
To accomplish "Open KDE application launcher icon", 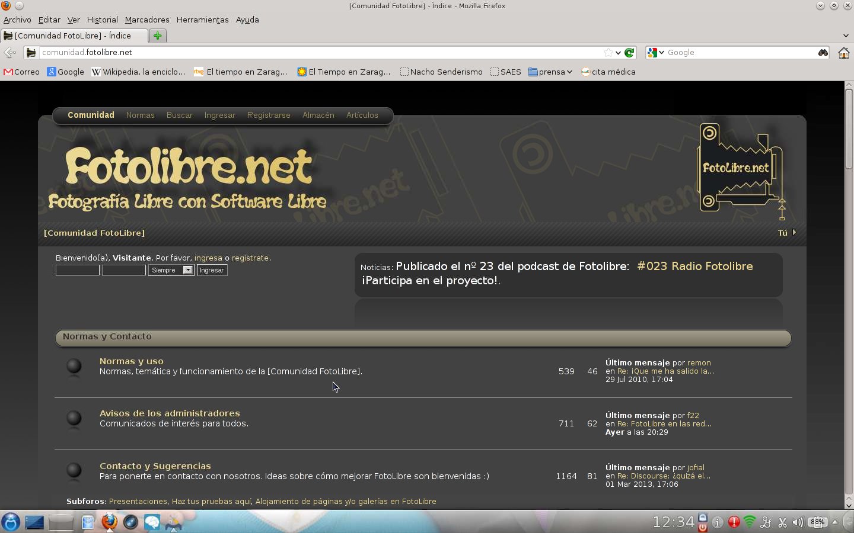I will (11, 522).
